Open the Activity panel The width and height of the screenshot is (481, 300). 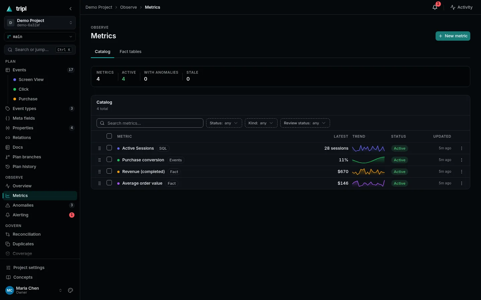[461, 7]
